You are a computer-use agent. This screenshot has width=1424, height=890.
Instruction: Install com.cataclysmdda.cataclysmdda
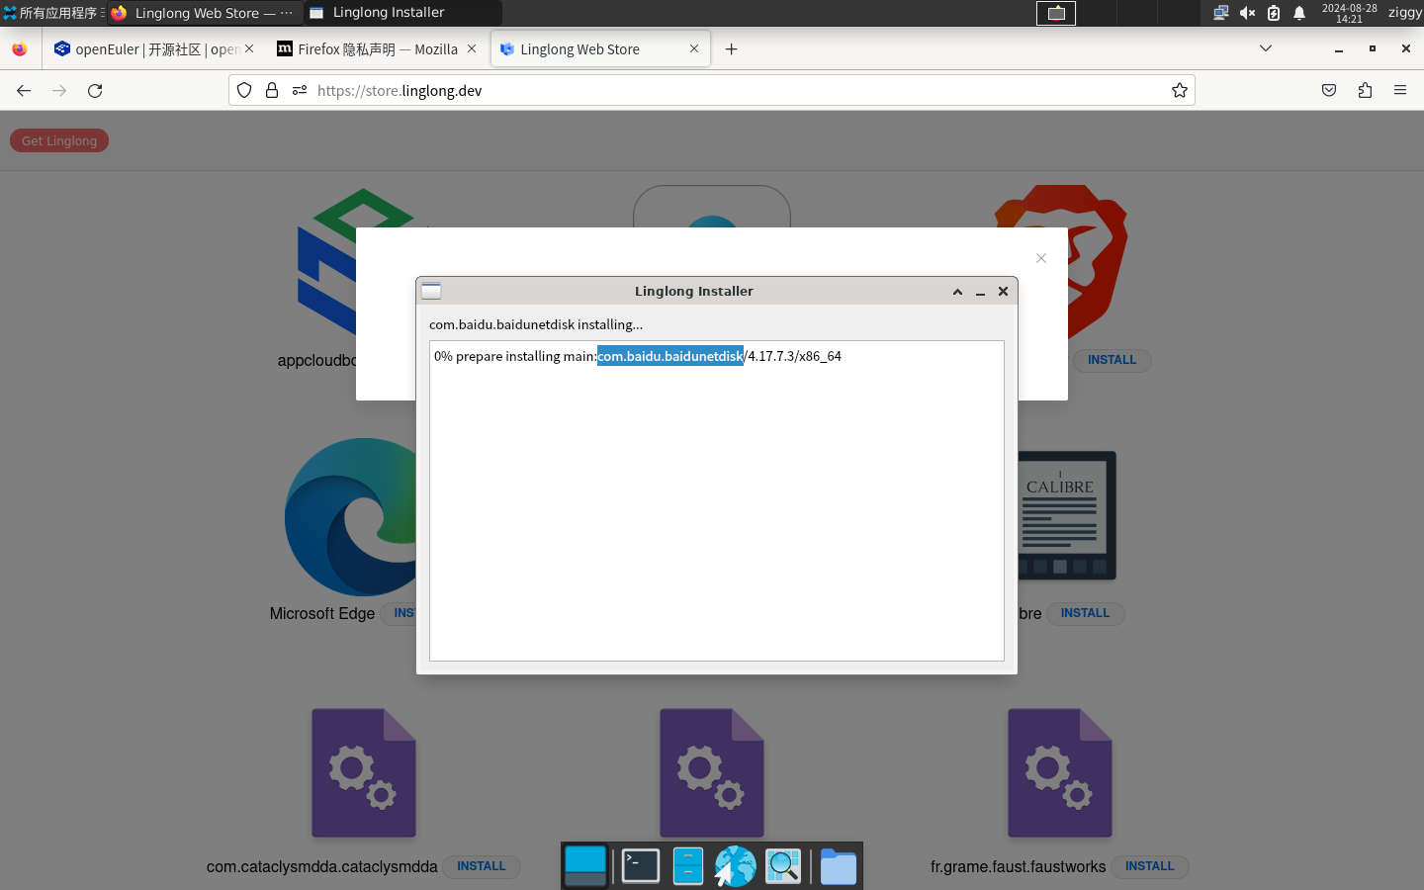point(482,866)
